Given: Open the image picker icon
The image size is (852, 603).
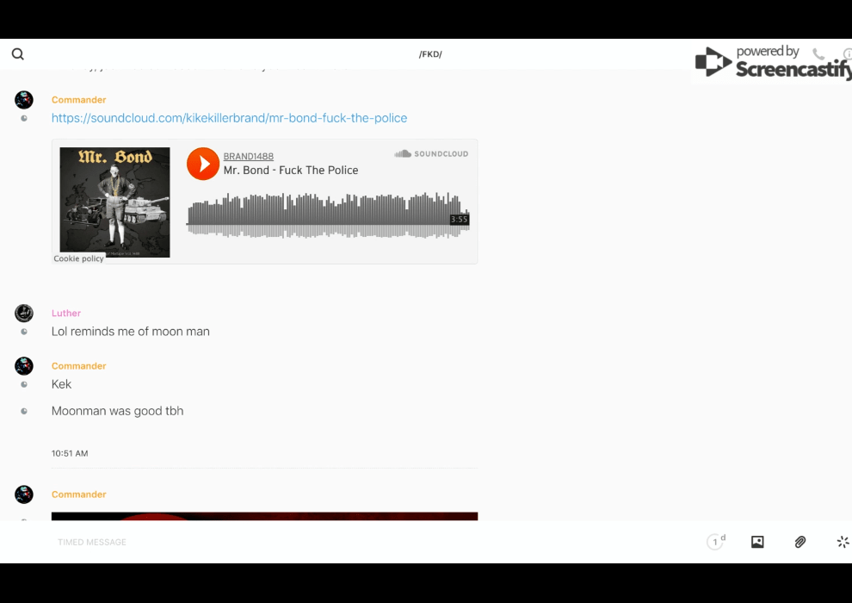Looking at the screenshot, I should point(757,542).
